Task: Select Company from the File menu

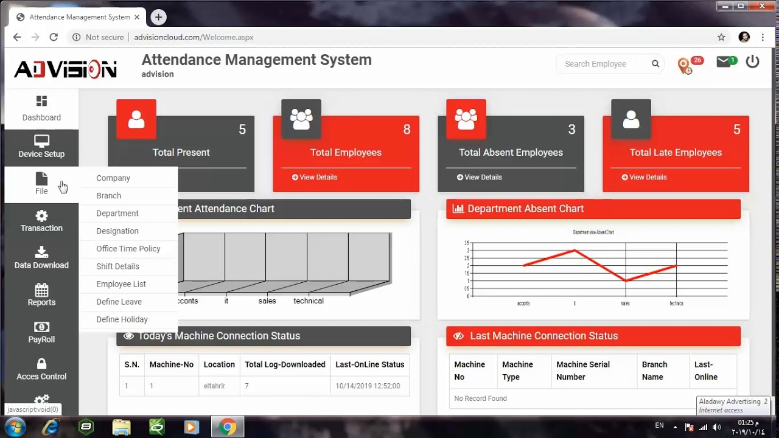Action: pos(113,178)
